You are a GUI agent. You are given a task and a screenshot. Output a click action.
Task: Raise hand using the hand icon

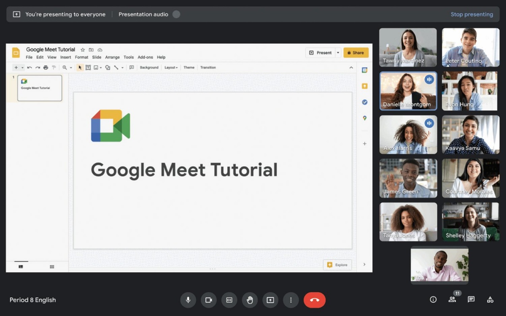click(x=250, y=300)
